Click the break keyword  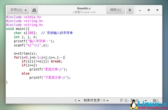point(56,61)
